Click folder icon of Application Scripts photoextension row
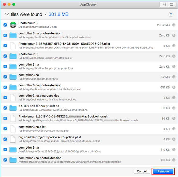 (13, 35)
